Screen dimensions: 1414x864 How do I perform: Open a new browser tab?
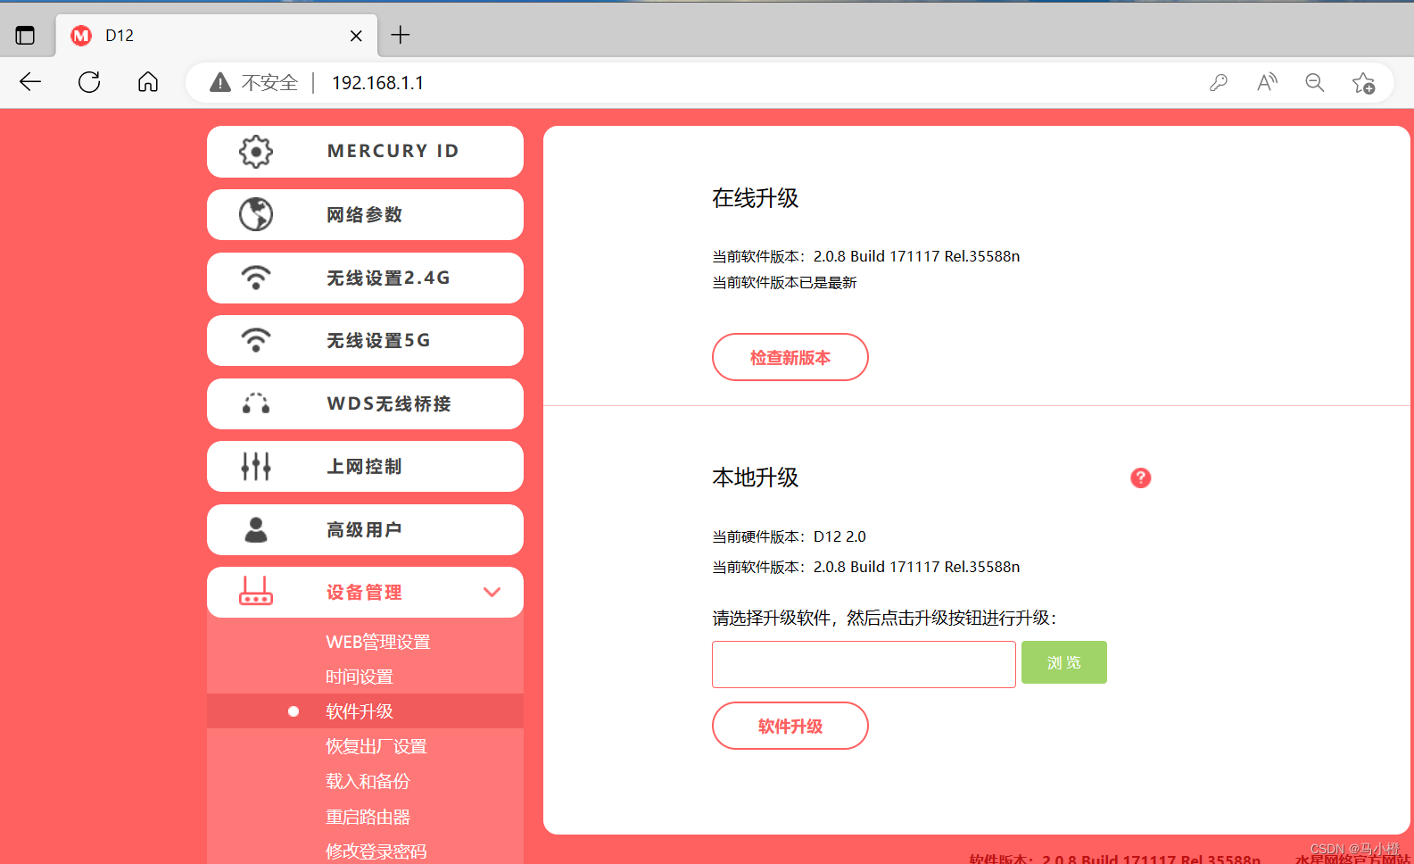coord(401,35)
